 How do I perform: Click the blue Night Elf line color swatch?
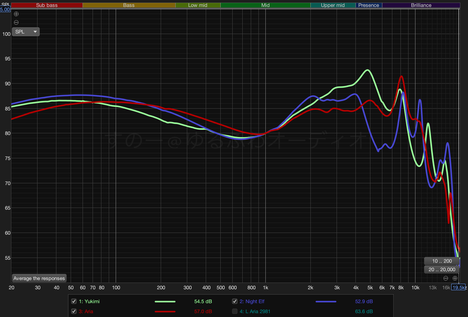pyautogui.click(x=326, y=302)
